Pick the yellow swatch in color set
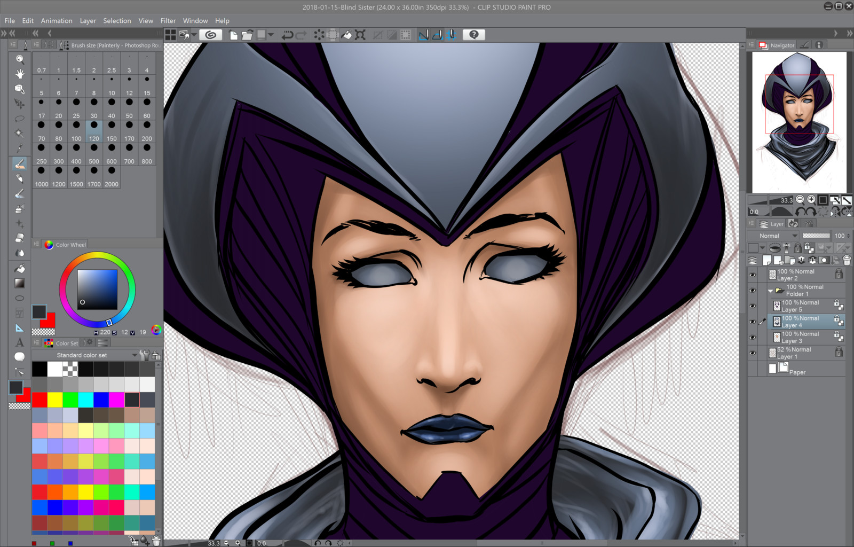The width and height of the screenshot is (854, 547). [55, 400]
